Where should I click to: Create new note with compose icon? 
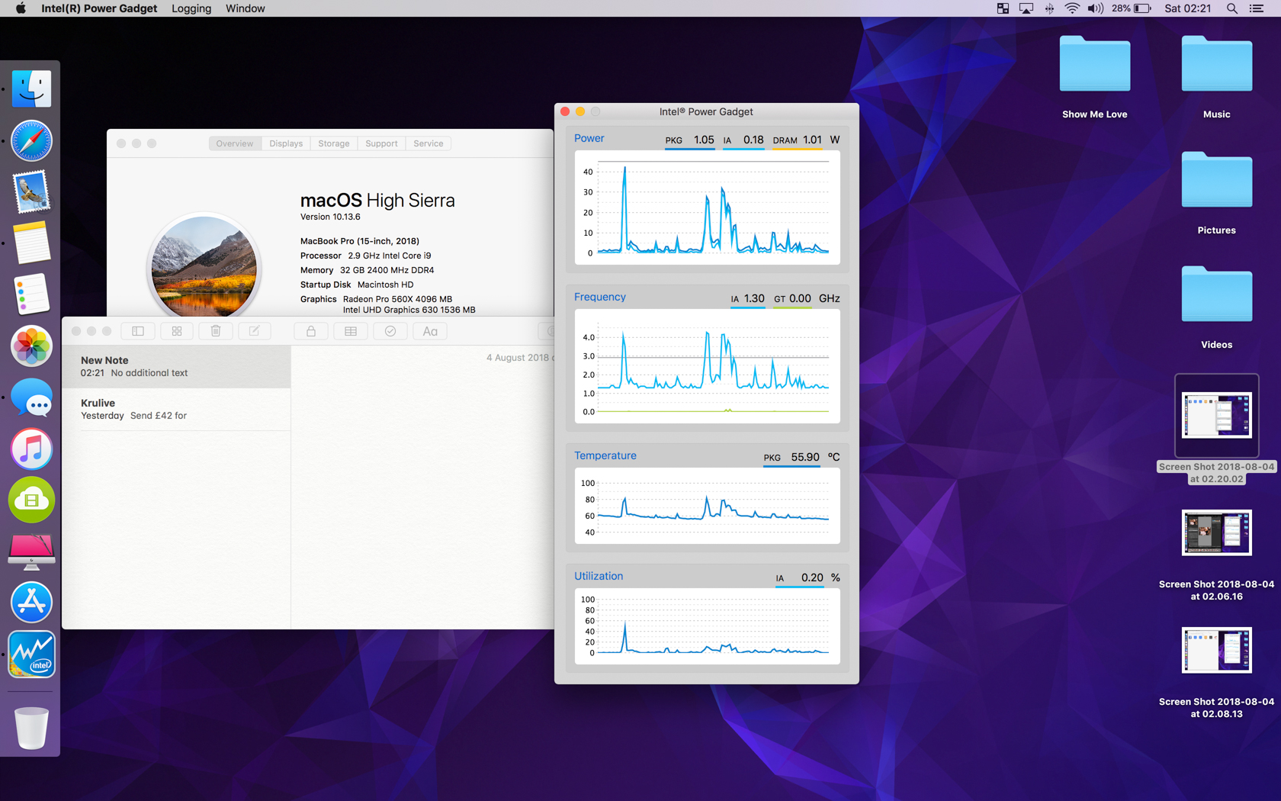pos(255,331)
